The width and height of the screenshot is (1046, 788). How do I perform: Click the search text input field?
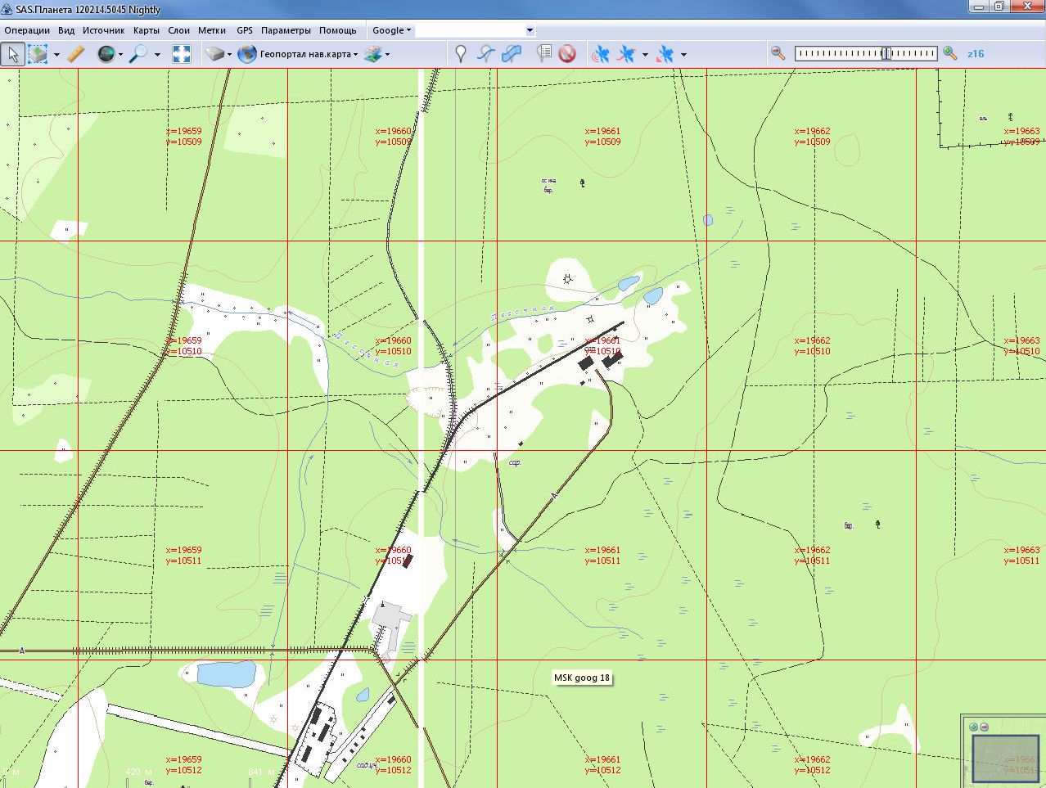(x=470, y=30)
